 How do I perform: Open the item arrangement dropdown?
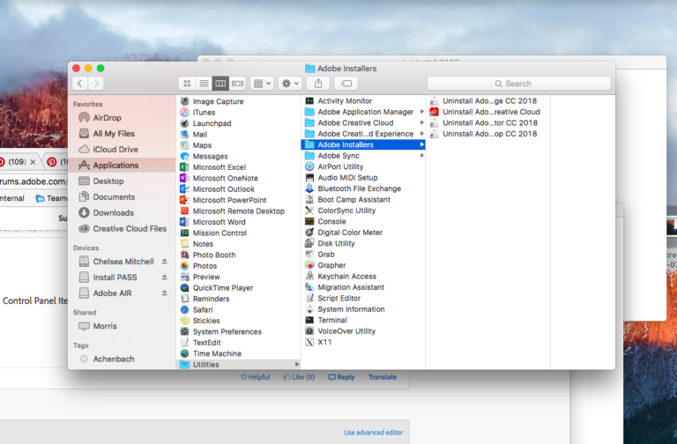pos(262,84)
